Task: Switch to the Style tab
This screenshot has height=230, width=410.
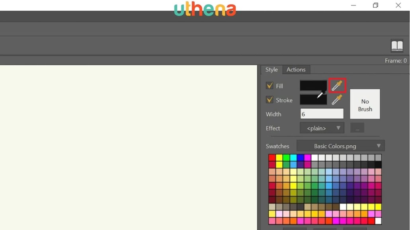Action: [271, 70]
